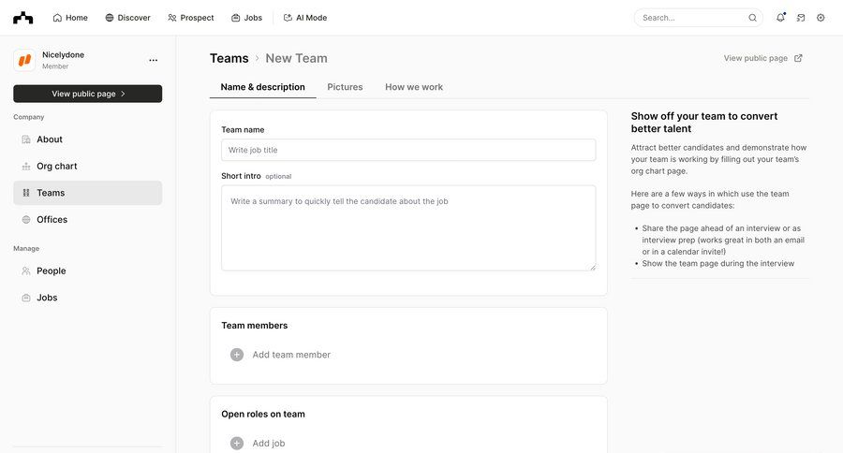This screenshot has height=453, width=843.
Task: Go to Discover in top navigation
Action: click(128, 18)
